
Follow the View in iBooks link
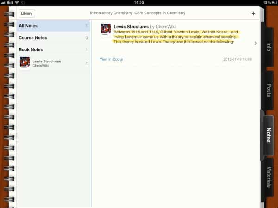pos(111,59)
